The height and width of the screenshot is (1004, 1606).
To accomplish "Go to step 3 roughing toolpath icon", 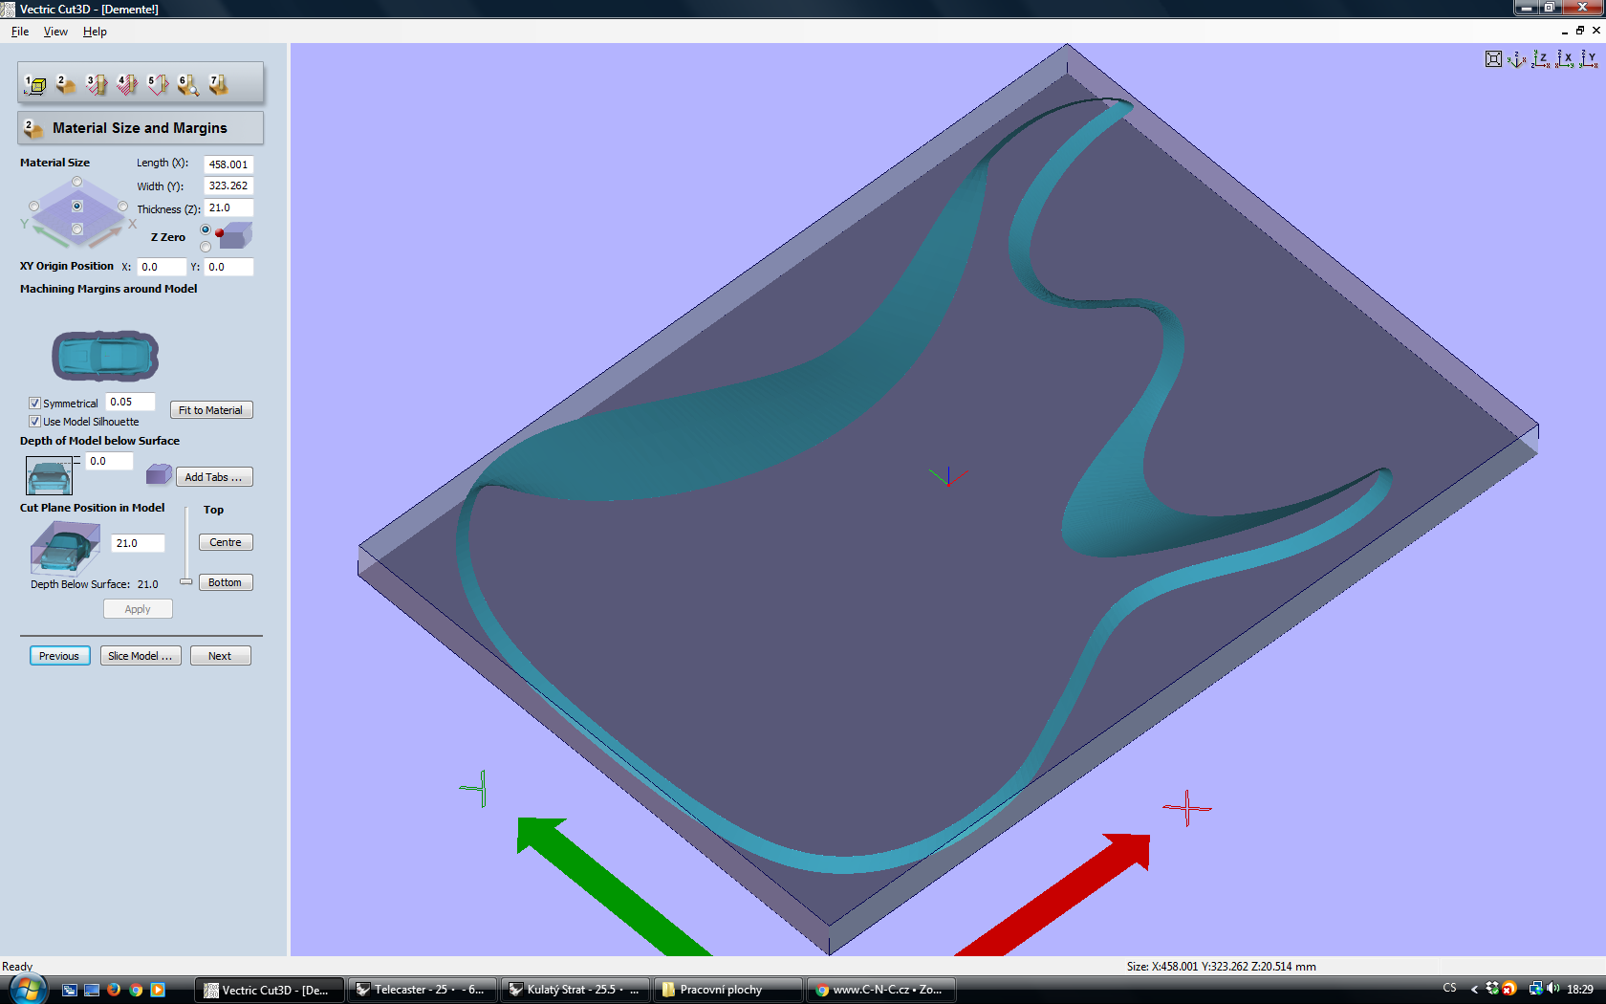I will (97, 85).
